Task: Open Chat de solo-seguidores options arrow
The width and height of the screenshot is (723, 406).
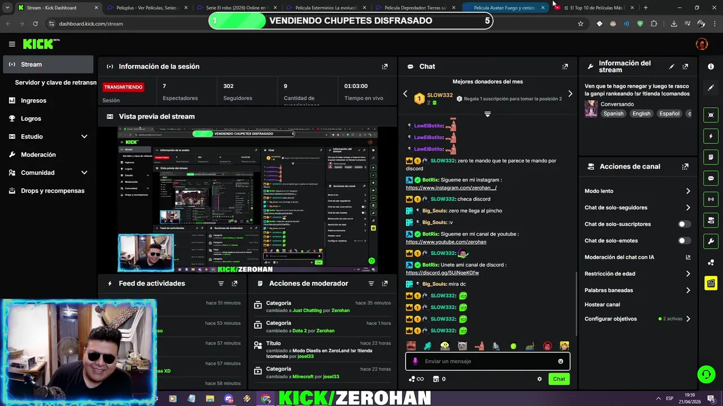Action: [x=687, y=208]
